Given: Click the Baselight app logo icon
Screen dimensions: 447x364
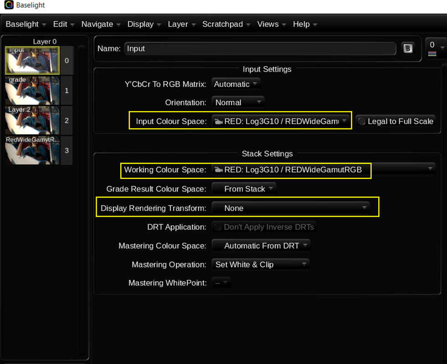Looking at the screenshot, I should 9,5.
